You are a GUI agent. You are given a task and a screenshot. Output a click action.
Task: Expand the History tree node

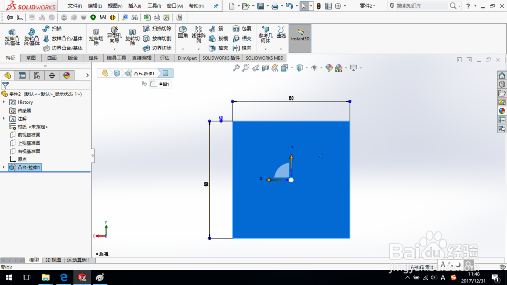click(4, 102)
